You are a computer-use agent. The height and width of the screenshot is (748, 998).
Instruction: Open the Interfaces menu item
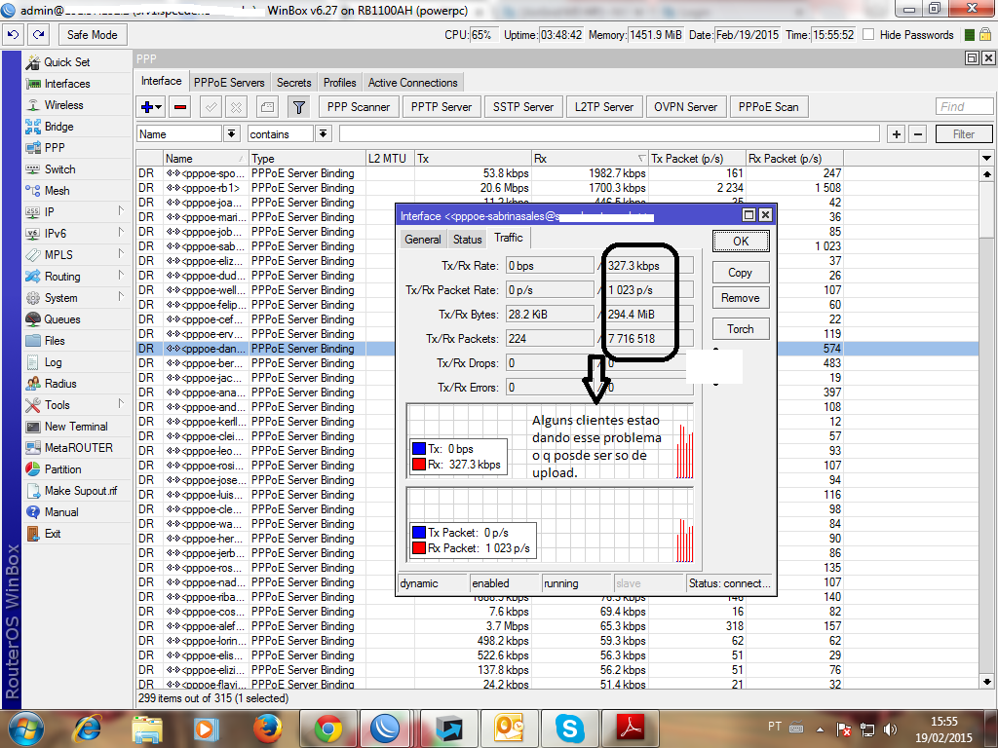67,84
